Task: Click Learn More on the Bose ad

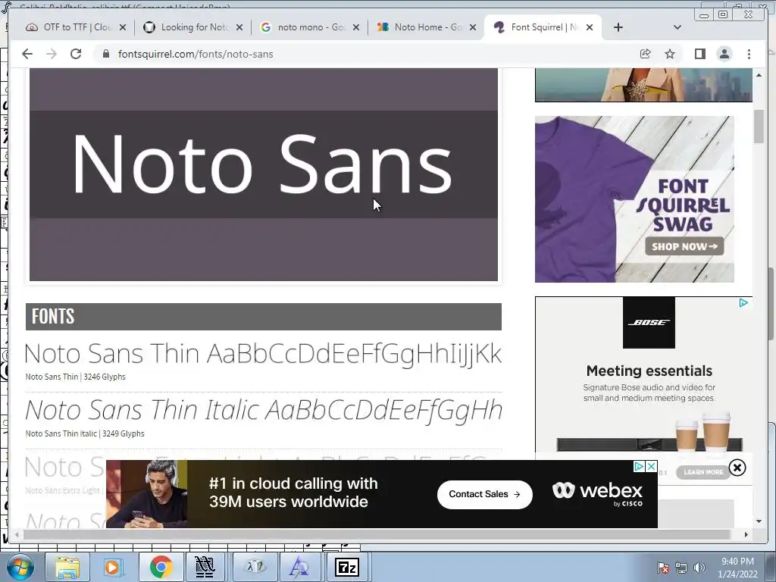Action: (x=703, y=472)
